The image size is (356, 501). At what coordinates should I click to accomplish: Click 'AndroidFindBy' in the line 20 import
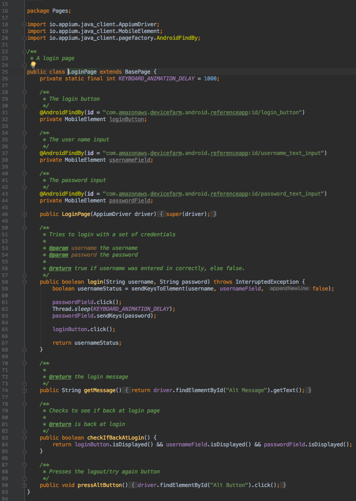coord(177,37)
